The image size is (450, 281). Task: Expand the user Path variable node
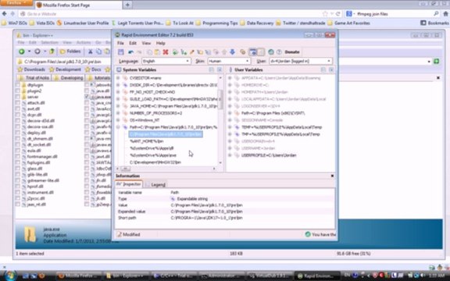[230, 113]
